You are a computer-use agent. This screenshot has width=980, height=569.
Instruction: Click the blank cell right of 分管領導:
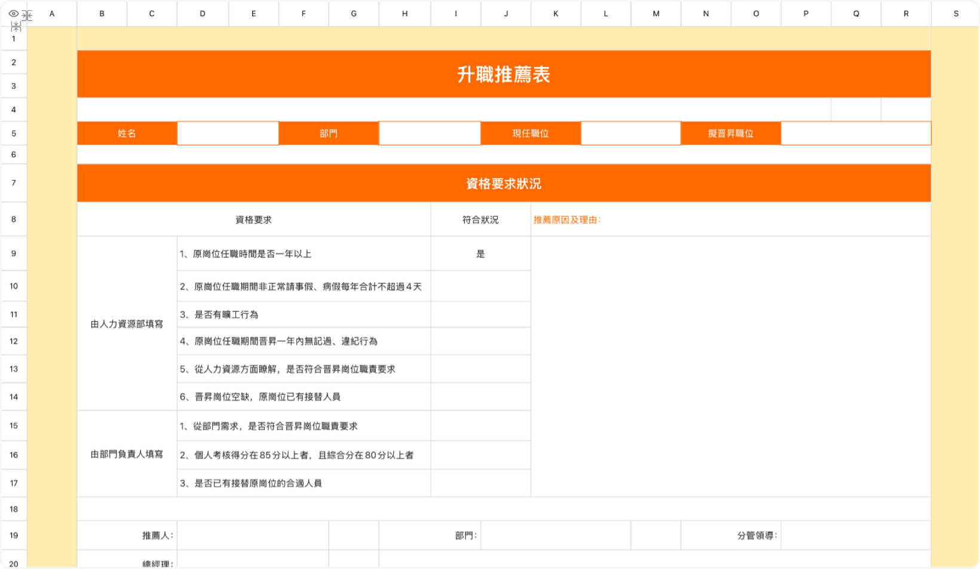tap(856, 536)
